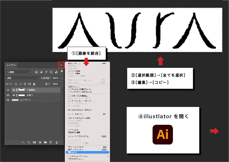Viewport: 229px width, 162px height.
Task: Click the Adobe Illustrator Ai app icon
Action: [163, 134]
